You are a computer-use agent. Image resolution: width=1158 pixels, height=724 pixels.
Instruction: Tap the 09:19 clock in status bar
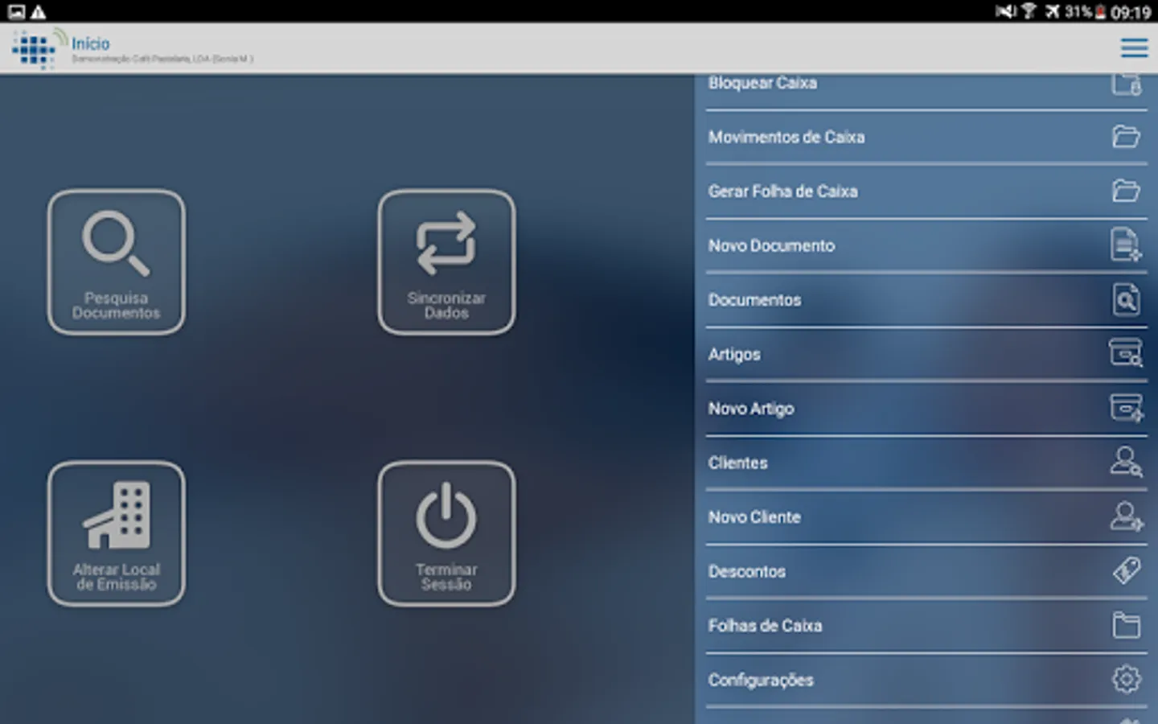[x=1131, y=12]
